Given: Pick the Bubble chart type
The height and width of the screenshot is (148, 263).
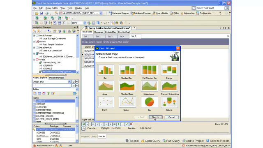Looking at the screenshot, I should click(x=169, y=102).
